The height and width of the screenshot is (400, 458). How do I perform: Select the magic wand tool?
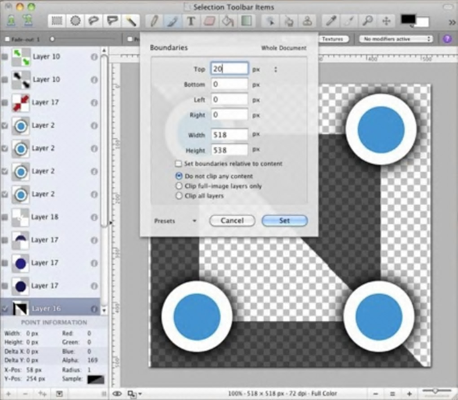(131, 21)
